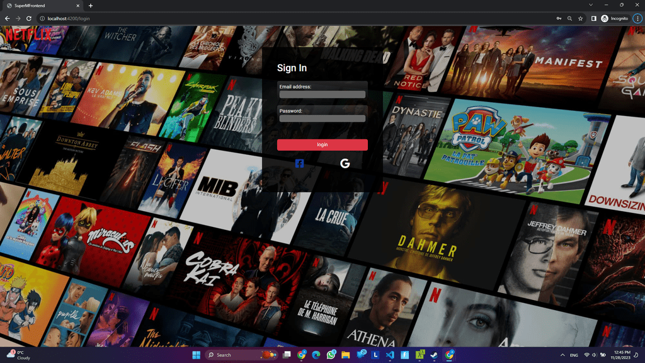The image size is (645, 363).
Task: Open the Incognito profile indicator
Action: (615, 18)
